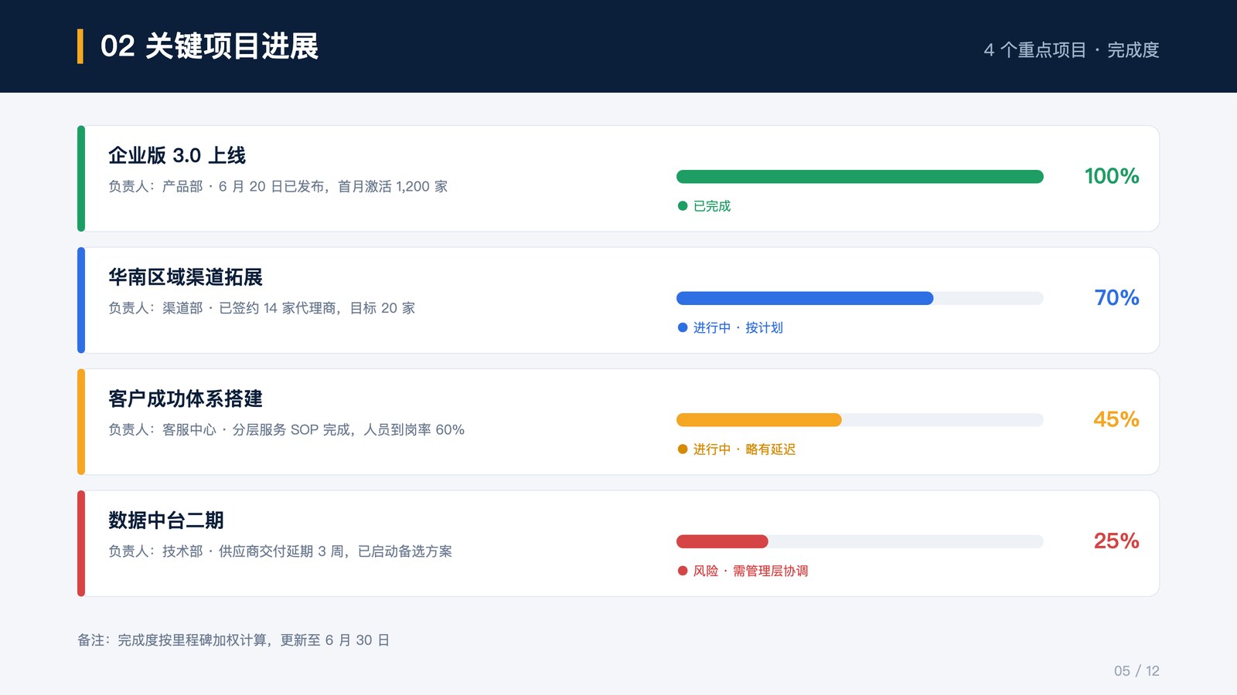Click the 华南区域渠道拓展 project title
The width and height of the screenshot is (1237, 695).
pos(186,277)
